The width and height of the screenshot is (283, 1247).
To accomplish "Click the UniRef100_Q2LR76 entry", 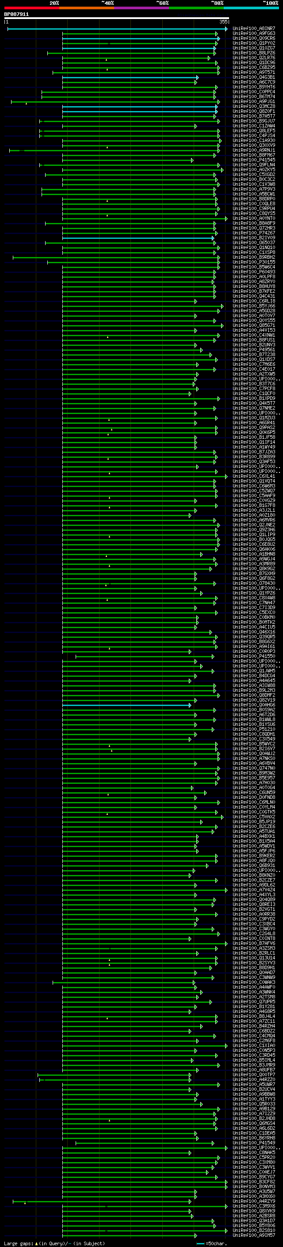I will [x=254, y=58].
